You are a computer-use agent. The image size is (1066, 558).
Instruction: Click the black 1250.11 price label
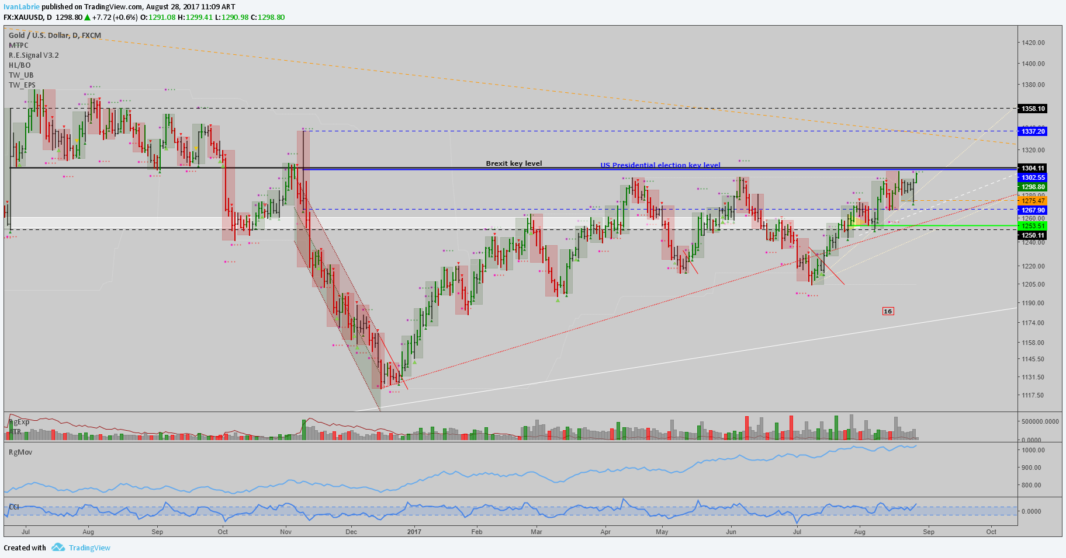click(1033, 236)
